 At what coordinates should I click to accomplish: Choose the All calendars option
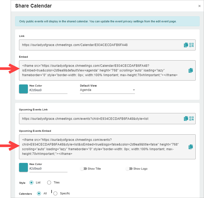39,194
